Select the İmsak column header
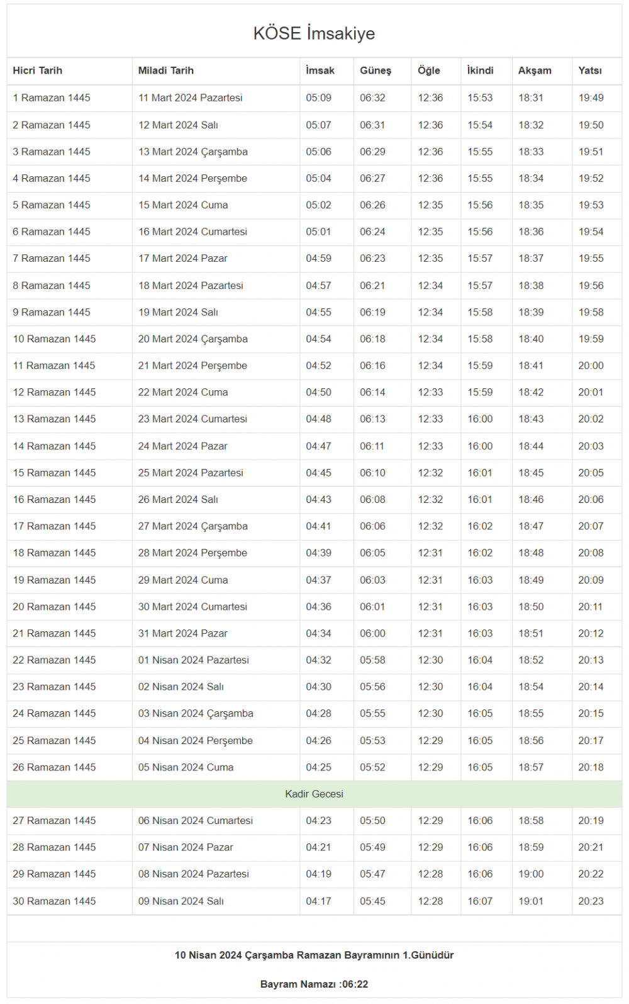The width and height of the screenshot is (629, 1004). 320,71
